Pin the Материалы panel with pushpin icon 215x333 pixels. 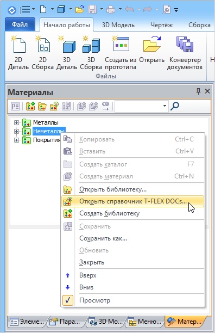pos(198,91)
